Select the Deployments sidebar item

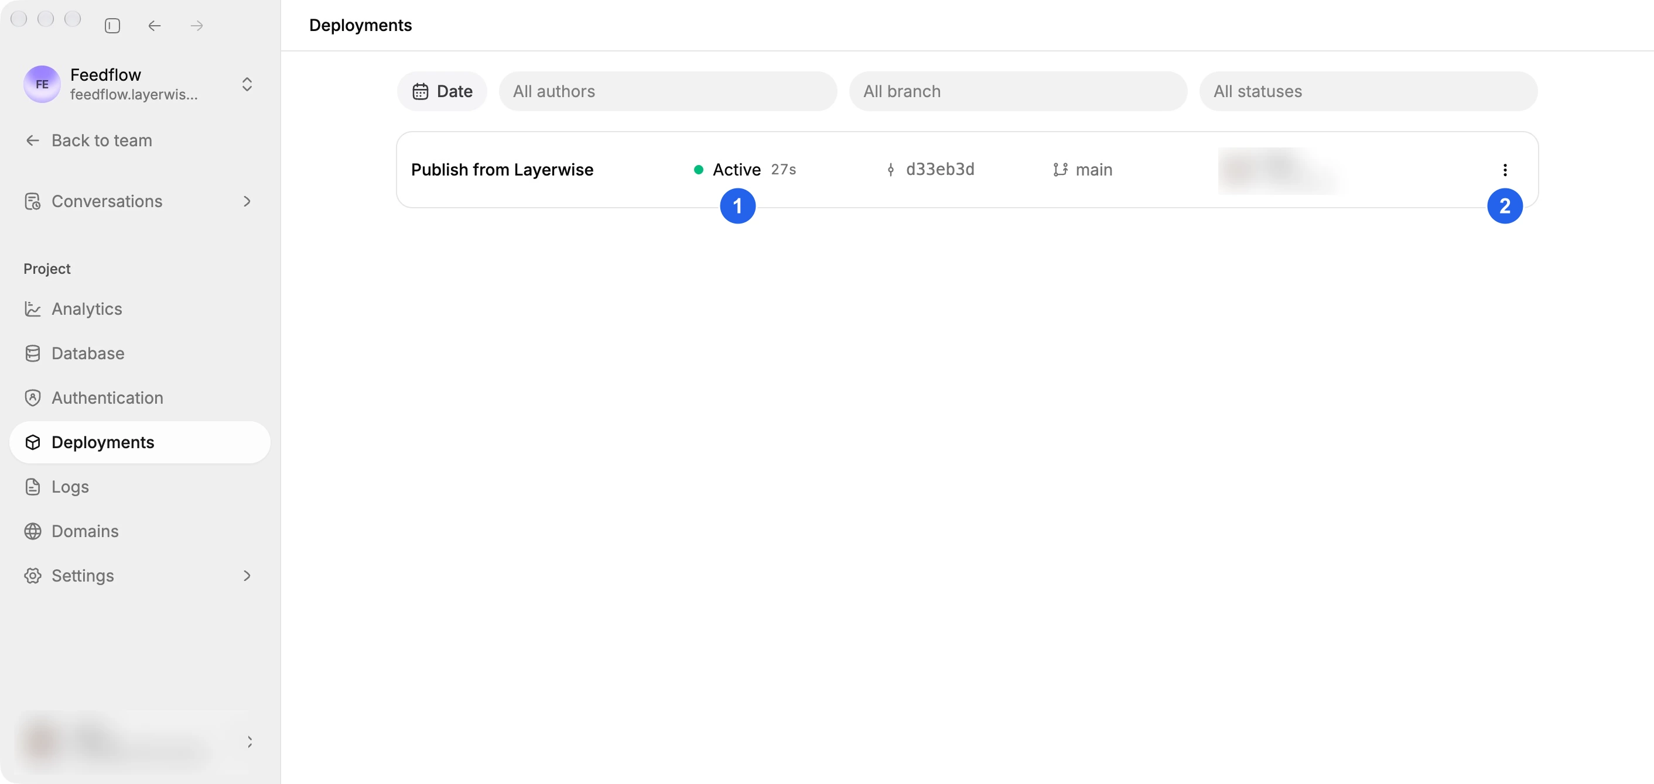click(139, 442)
